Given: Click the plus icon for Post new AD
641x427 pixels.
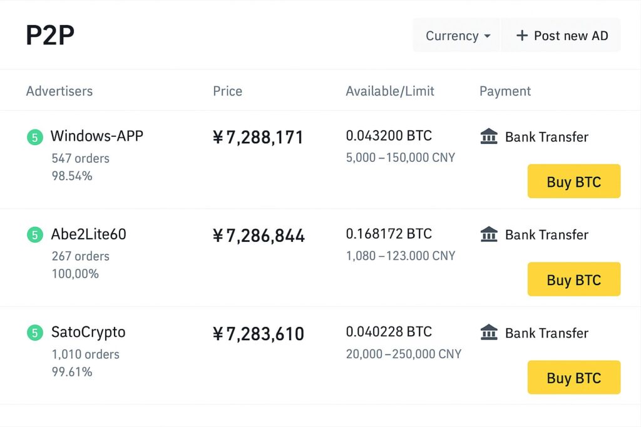Looking at the screenshot, I should (x=521, y=36).
